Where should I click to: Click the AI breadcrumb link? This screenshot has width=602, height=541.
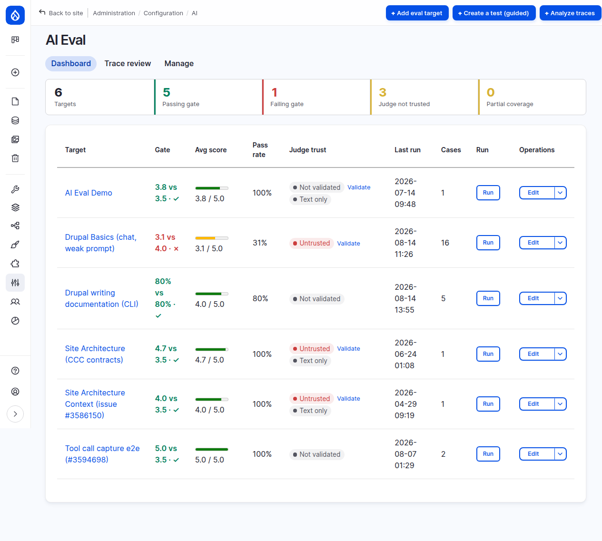tap(195, 13)
